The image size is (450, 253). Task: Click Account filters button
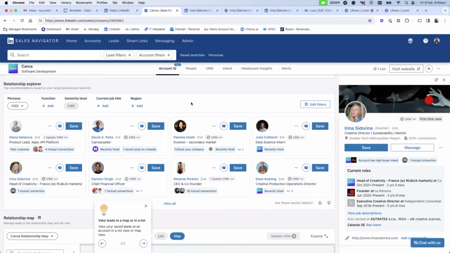tap(155, 55)
